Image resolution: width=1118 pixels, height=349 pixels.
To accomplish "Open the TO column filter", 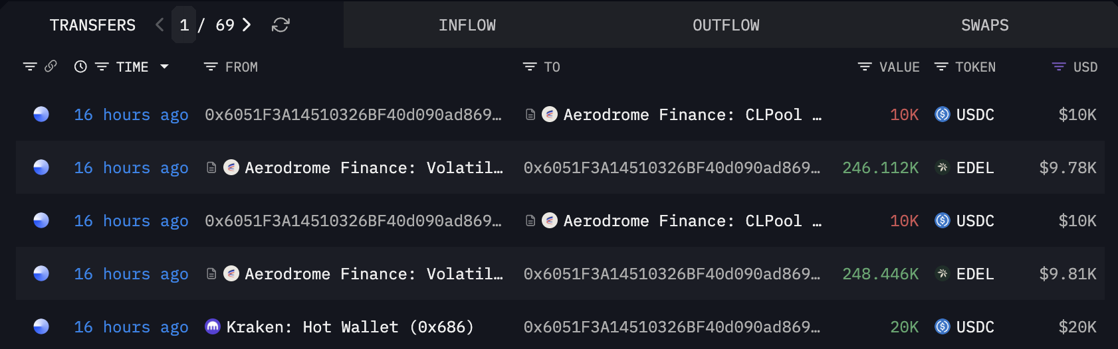I will [x=530, y=66].
